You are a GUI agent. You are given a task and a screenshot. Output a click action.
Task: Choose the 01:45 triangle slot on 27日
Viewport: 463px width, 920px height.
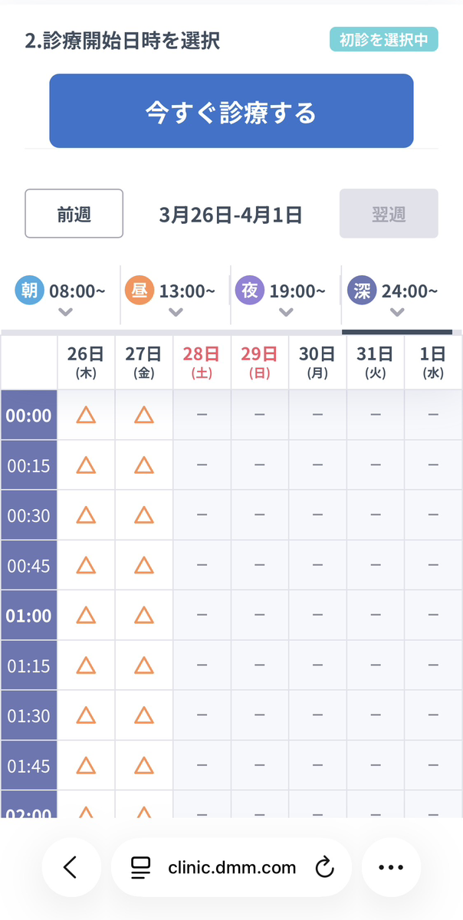144,765
